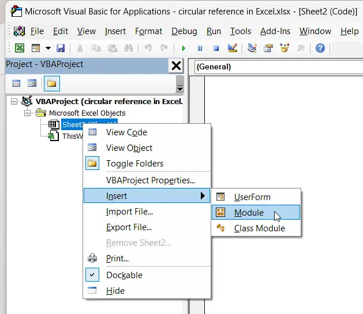The image size is (363, 314).
Task: Click the green Run Sub play icon
Action: tap(184, 48)
